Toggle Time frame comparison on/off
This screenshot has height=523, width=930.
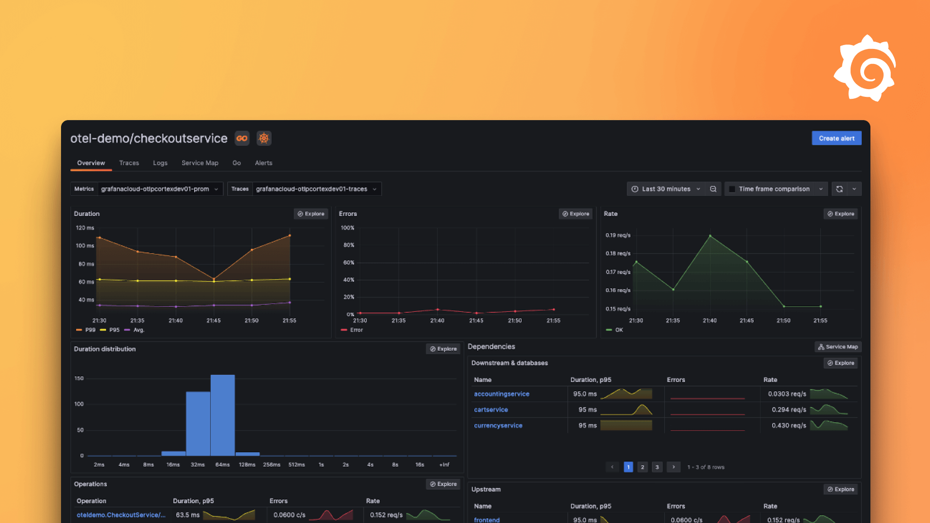coord(731,188)
